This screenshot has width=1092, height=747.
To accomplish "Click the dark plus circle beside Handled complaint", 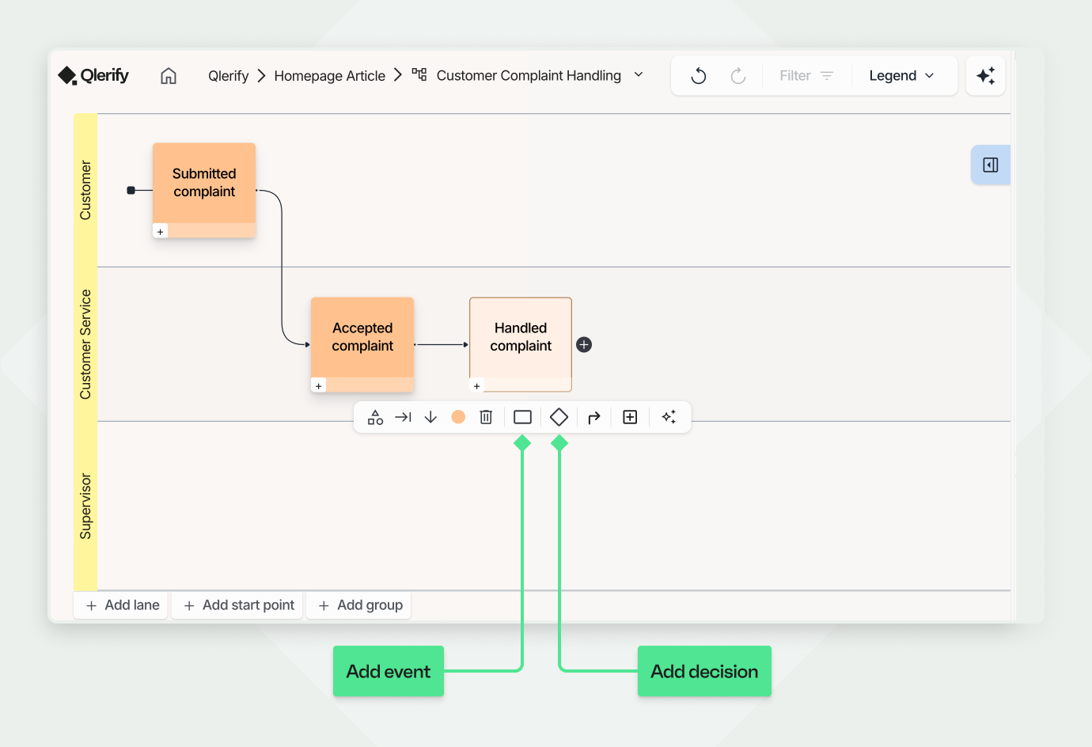I will coord(584,345).
